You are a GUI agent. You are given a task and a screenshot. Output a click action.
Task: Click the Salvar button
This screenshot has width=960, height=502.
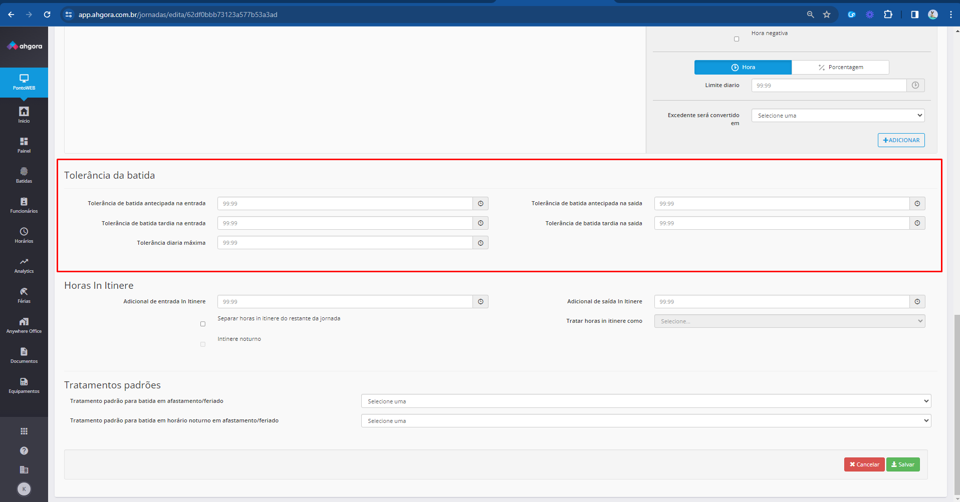point(903,464)
